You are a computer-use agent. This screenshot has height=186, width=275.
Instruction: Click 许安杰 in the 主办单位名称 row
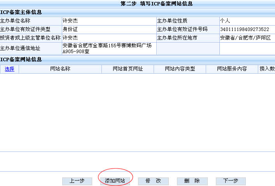point(70,21)
